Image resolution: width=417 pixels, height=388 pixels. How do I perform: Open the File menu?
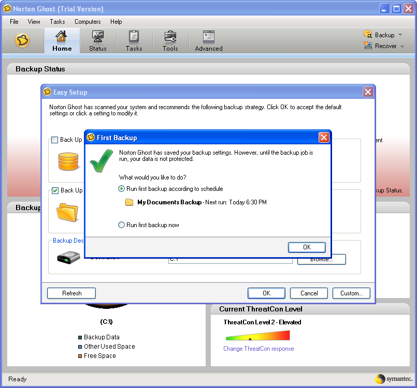point(14,22)
